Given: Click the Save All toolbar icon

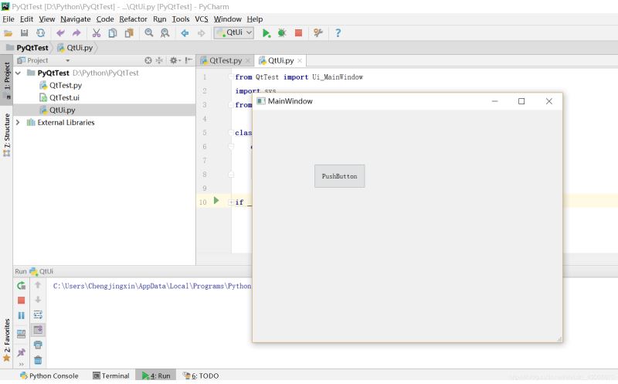Looking at the screenshot, I should tap(25, 33).
